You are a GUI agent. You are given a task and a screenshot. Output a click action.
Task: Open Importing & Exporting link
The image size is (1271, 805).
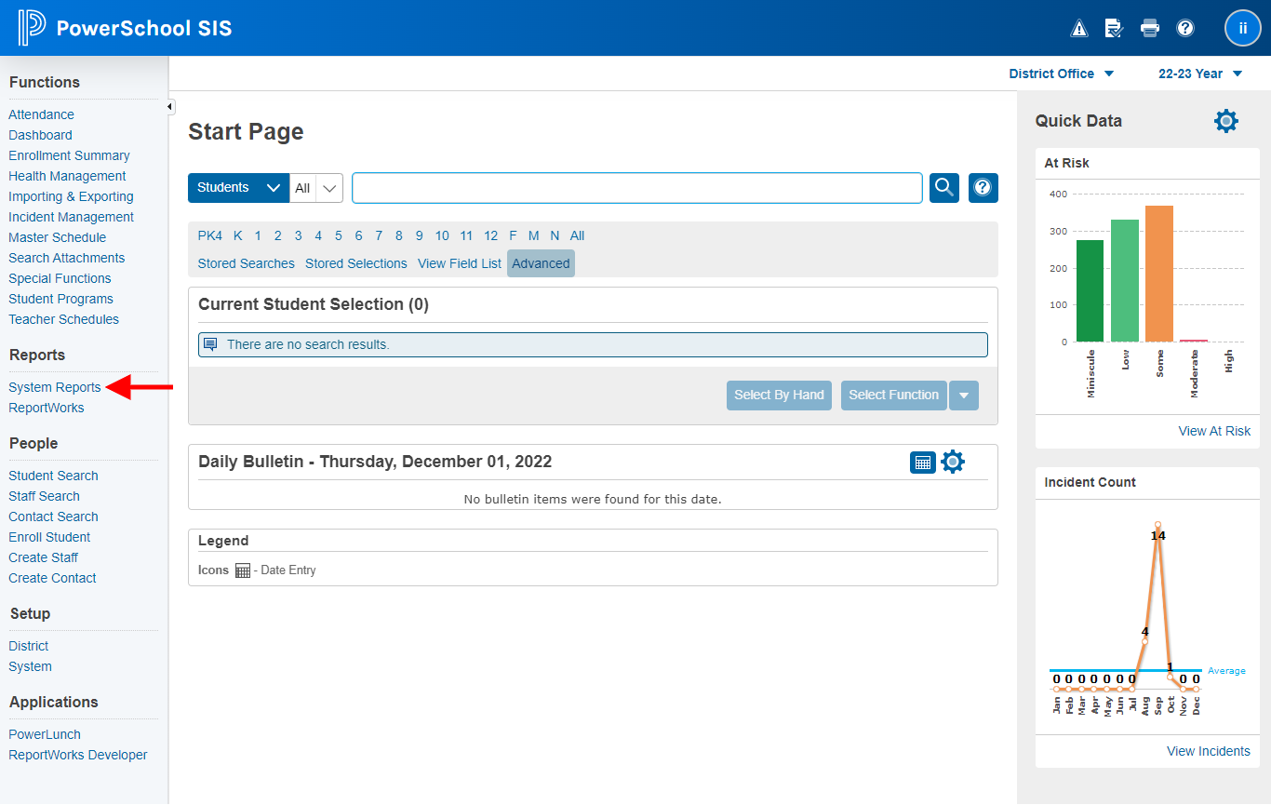click(x=71, y=196)
